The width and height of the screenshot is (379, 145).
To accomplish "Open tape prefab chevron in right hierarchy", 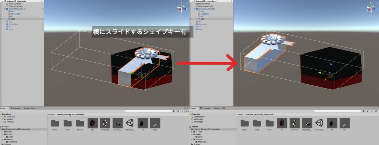I will 232,29.
